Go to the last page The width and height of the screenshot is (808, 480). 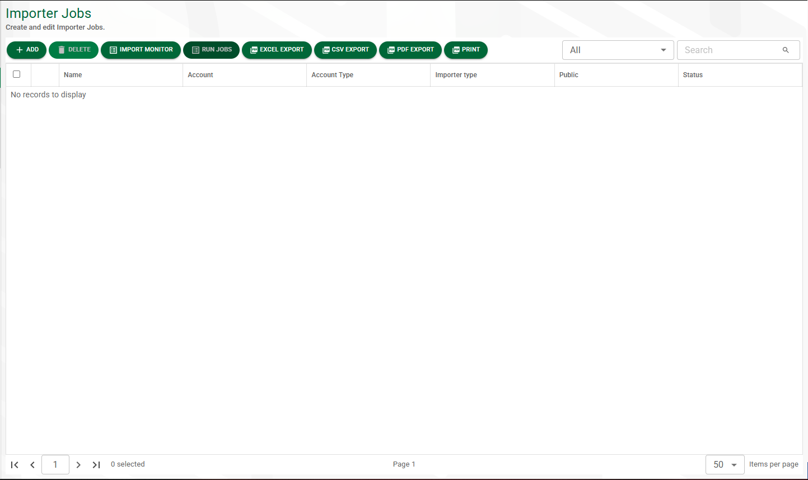pos(96,465)
